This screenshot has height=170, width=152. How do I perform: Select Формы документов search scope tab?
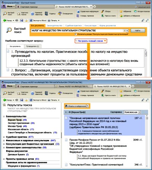108,25
